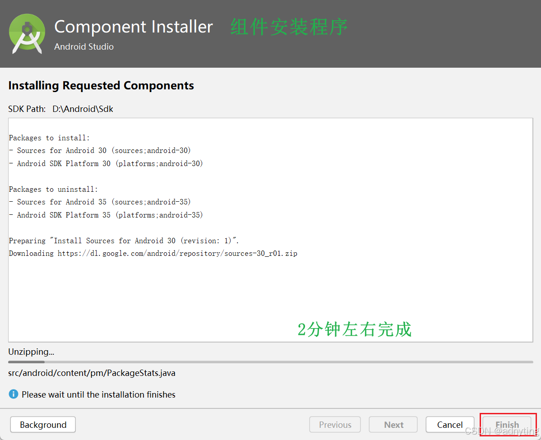Click the Downloading sources-30_r01.zip URL line
Image resolution: width=541 pixels, height=440 pixels.
[x=153, y=253]
